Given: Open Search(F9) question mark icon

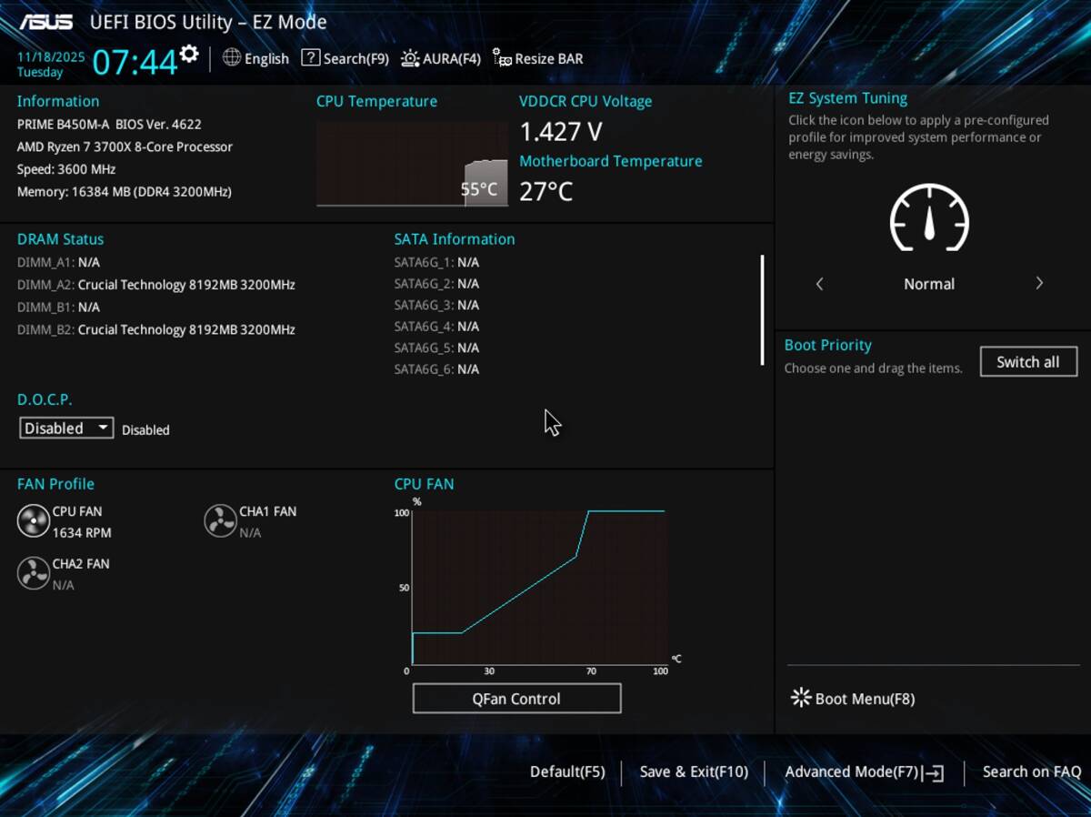Looking at the screenshot, I should pyautogui.click(x=310, y=57).
